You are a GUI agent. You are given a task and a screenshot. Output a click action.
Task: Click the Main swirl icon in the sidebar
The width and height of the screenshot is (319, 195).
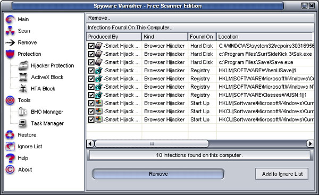tap(10, 19)
